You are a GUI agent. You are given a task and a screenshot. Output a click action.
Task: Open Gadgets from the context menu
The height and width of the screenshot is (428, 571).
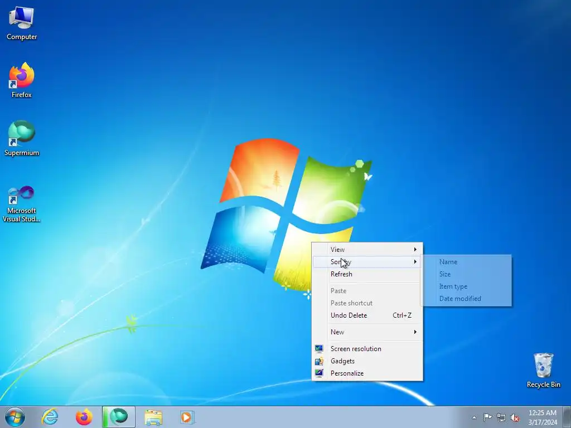(367, 361)
